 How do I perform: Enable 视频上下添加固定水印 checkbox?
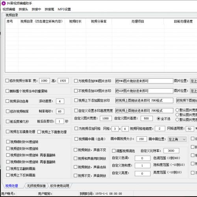pos(76,100)
